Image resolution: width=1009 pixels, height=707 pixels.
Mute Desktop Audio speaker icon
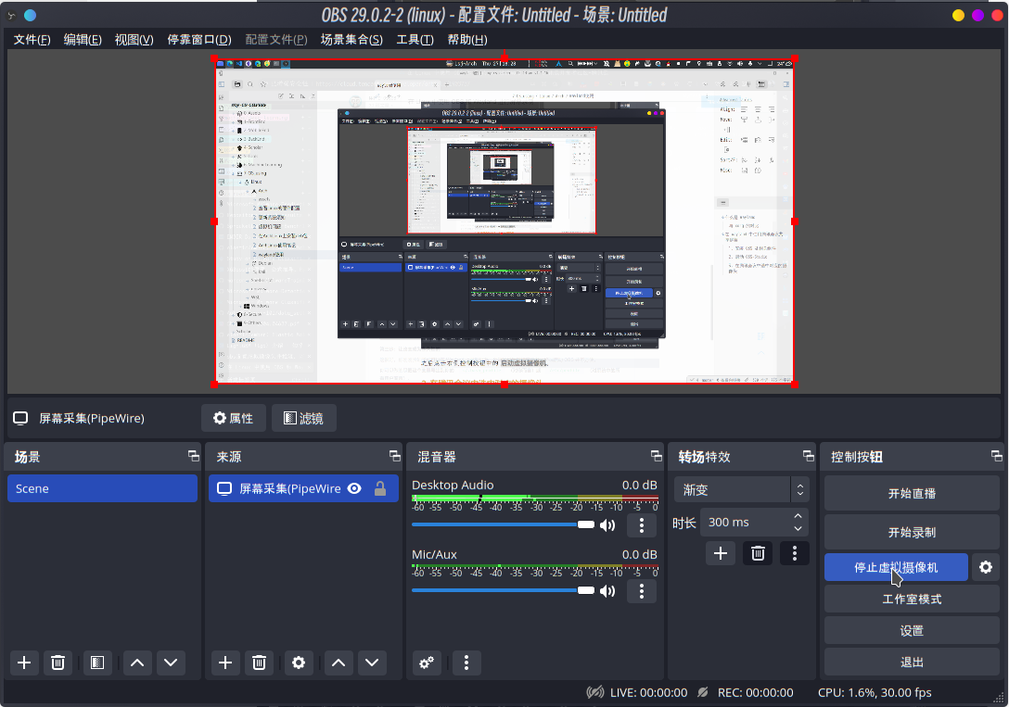pos(607,525)
